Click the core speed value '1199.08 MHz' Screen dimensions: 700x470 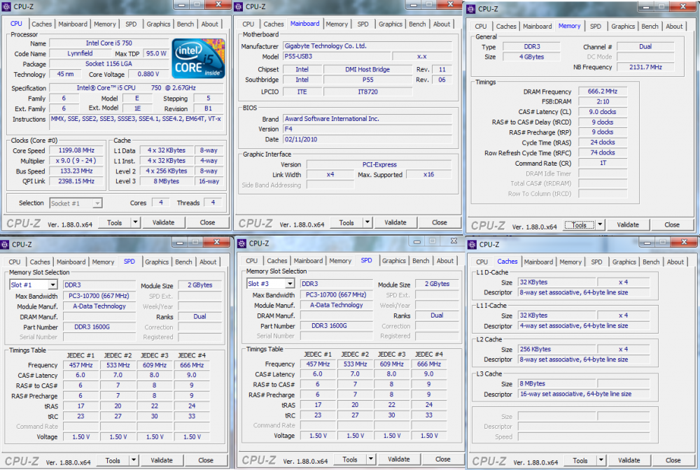point(76,150)
